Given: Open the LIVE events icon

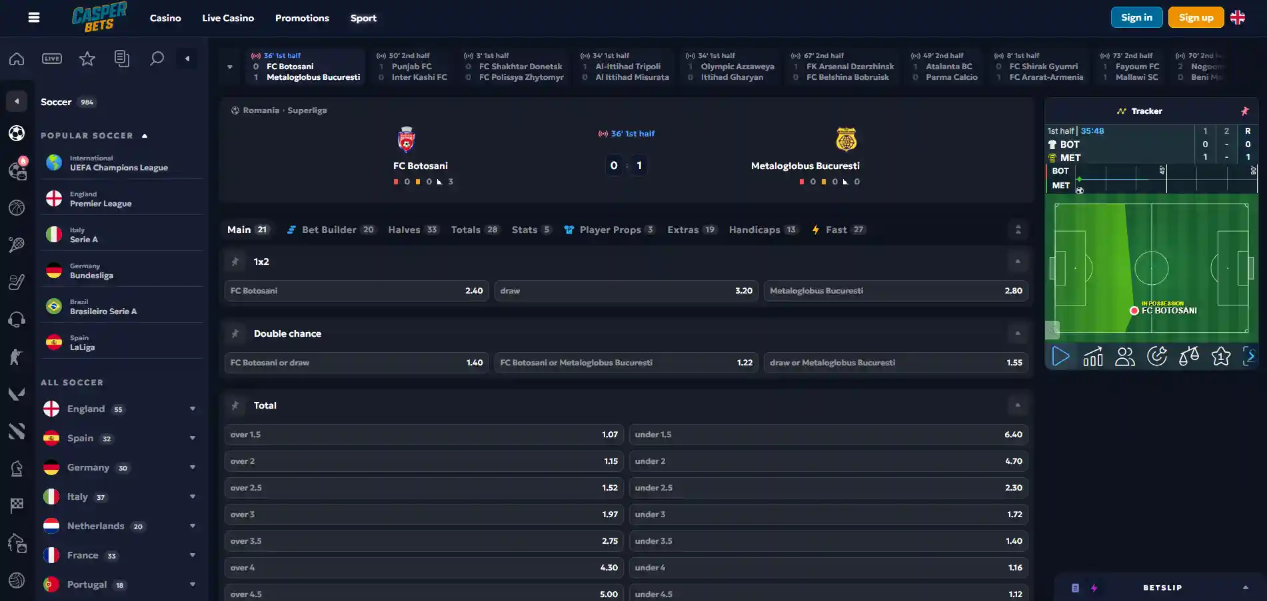Looking at the screenshot, I should [x=52, y=59].
